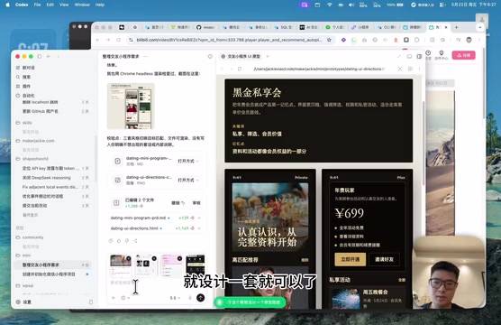Viewport: 501px width, 325px height.
Task: Open 打开方式 dropdown for dating-ui-directions PNG
Action: point(188,180)
